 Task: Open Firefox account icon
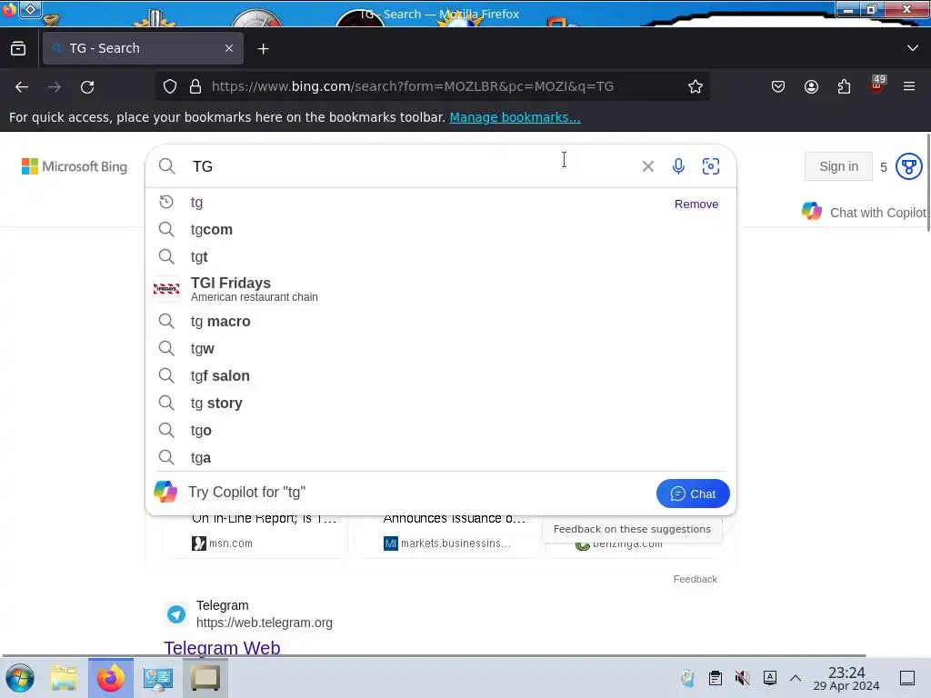811,86
